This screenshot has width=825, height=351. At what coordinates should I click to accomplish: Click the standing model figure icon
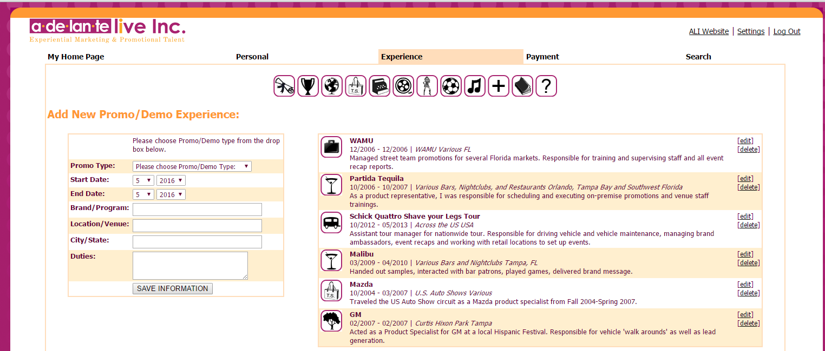point(427,86)
